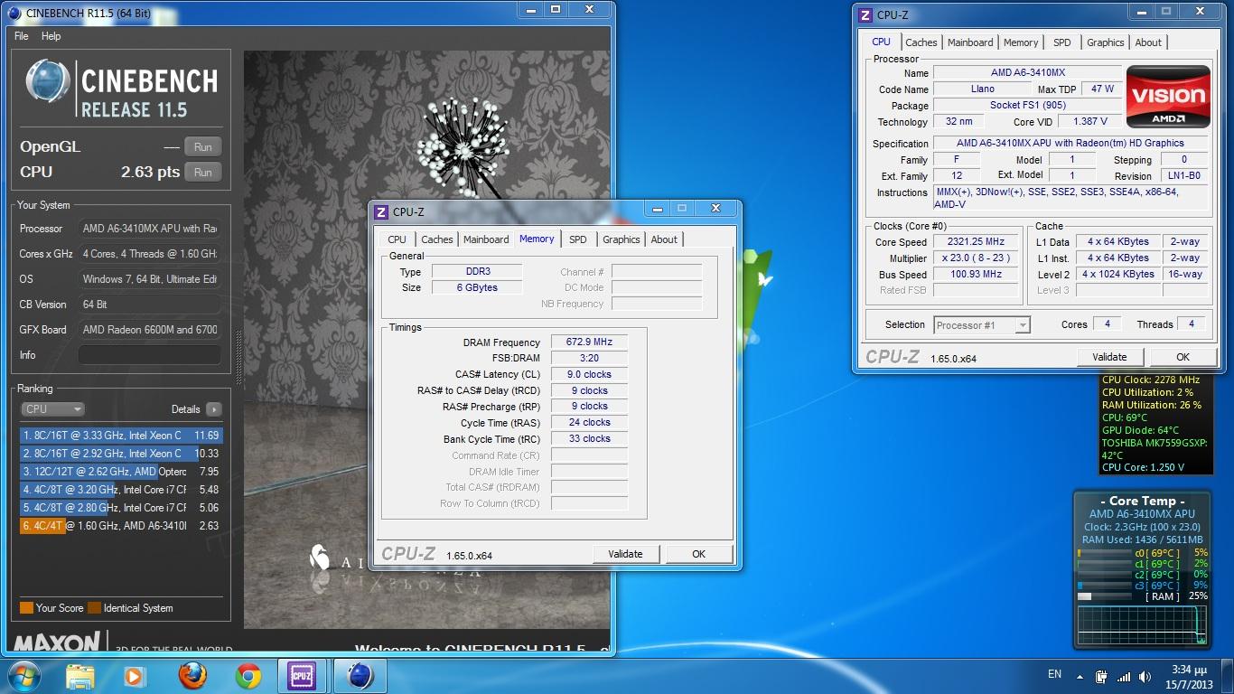Click CPU-Z Memory window title icon
This screenshot has height=694, width=1234.
coord(381,211)
